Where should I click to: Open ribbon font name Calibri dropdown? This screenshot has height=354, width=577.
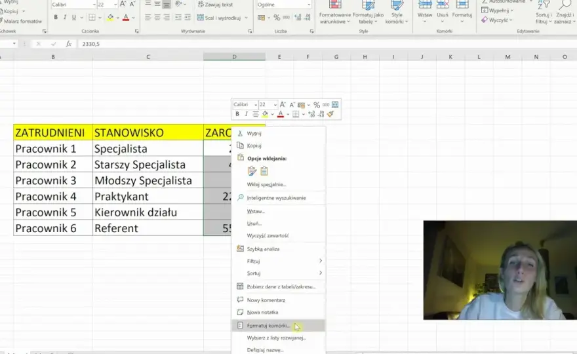tap(94, 5)
